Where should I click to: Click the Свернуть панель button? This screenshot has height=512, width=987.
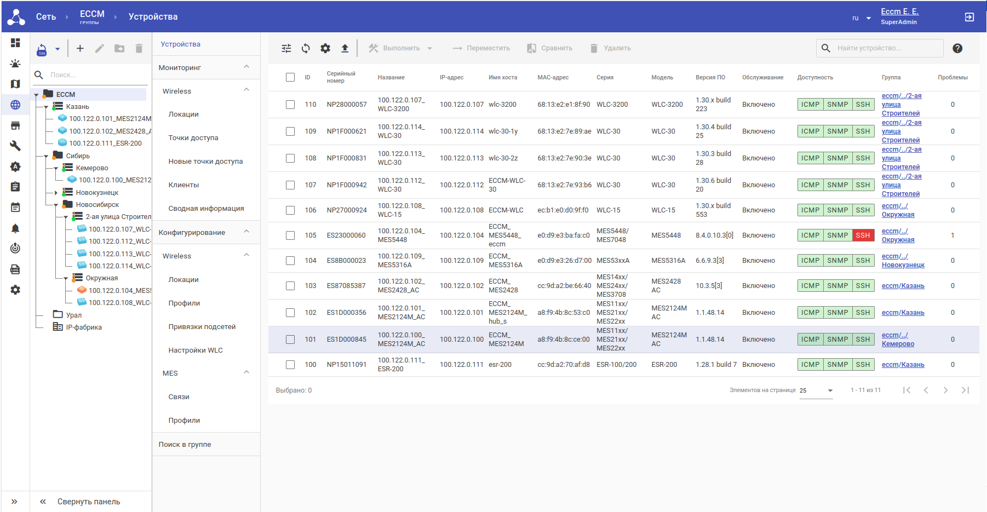click(x=88, y=502)
